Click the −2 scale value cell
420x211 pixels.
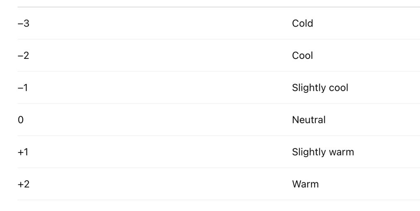coord(24,56)
